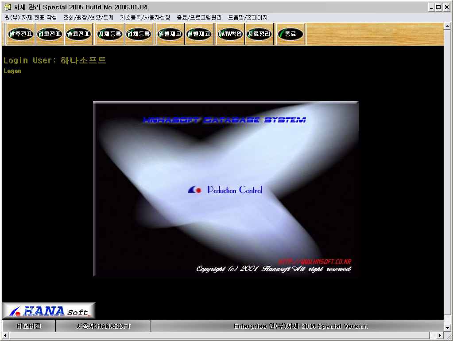Click the HANA Soft logo button
Screen dimensions: 453x341
[x=49, y=311]
